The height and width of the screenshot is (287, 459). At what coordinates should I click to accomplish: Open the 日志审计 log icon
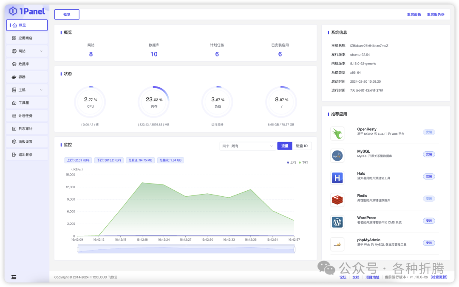point(14,129)
